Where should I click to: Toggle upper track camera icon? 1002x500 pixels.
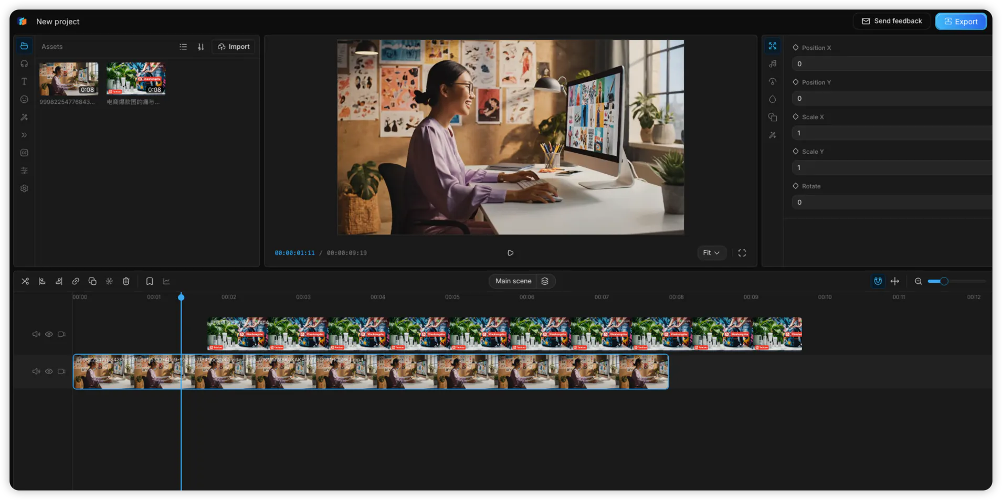61,334
